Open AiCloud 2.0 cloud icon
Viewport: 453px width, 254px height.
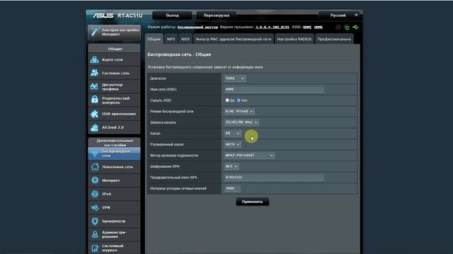(x=94, y=127)
